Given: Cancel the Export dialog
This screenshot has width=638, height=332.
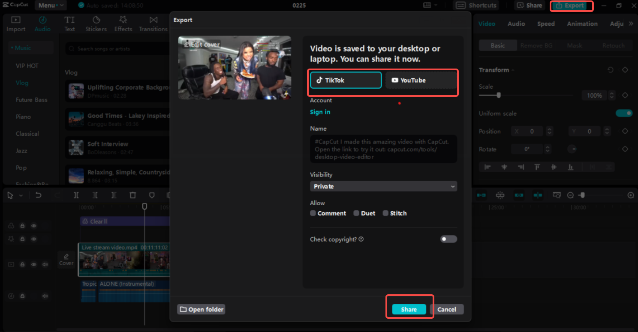Looking at the screenshot, I should [447, 309].
